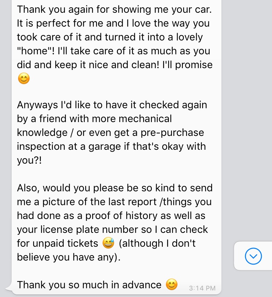
Task: Tap the sweat-smile emoji after "unpaid tickets"
Action: click(x=108, y=243)
